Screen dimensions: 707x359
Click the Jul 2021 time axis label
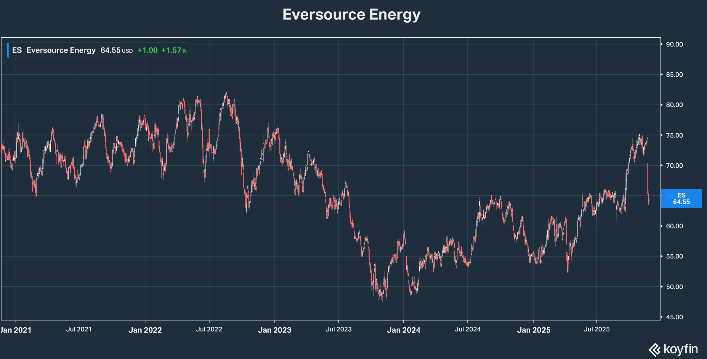[79, 329]
